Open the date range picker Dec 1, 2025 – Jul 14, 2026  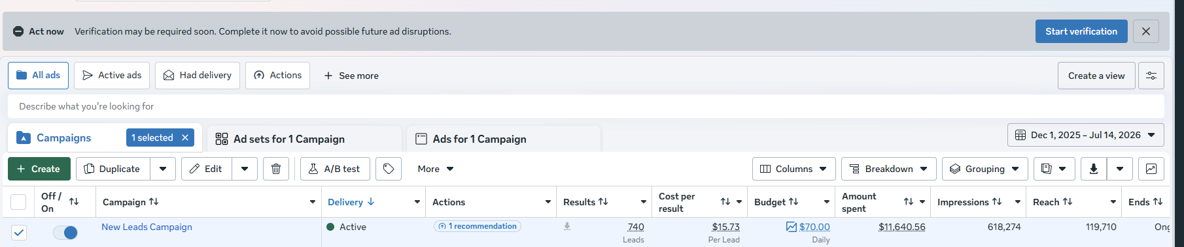(x=1085, y=135)
